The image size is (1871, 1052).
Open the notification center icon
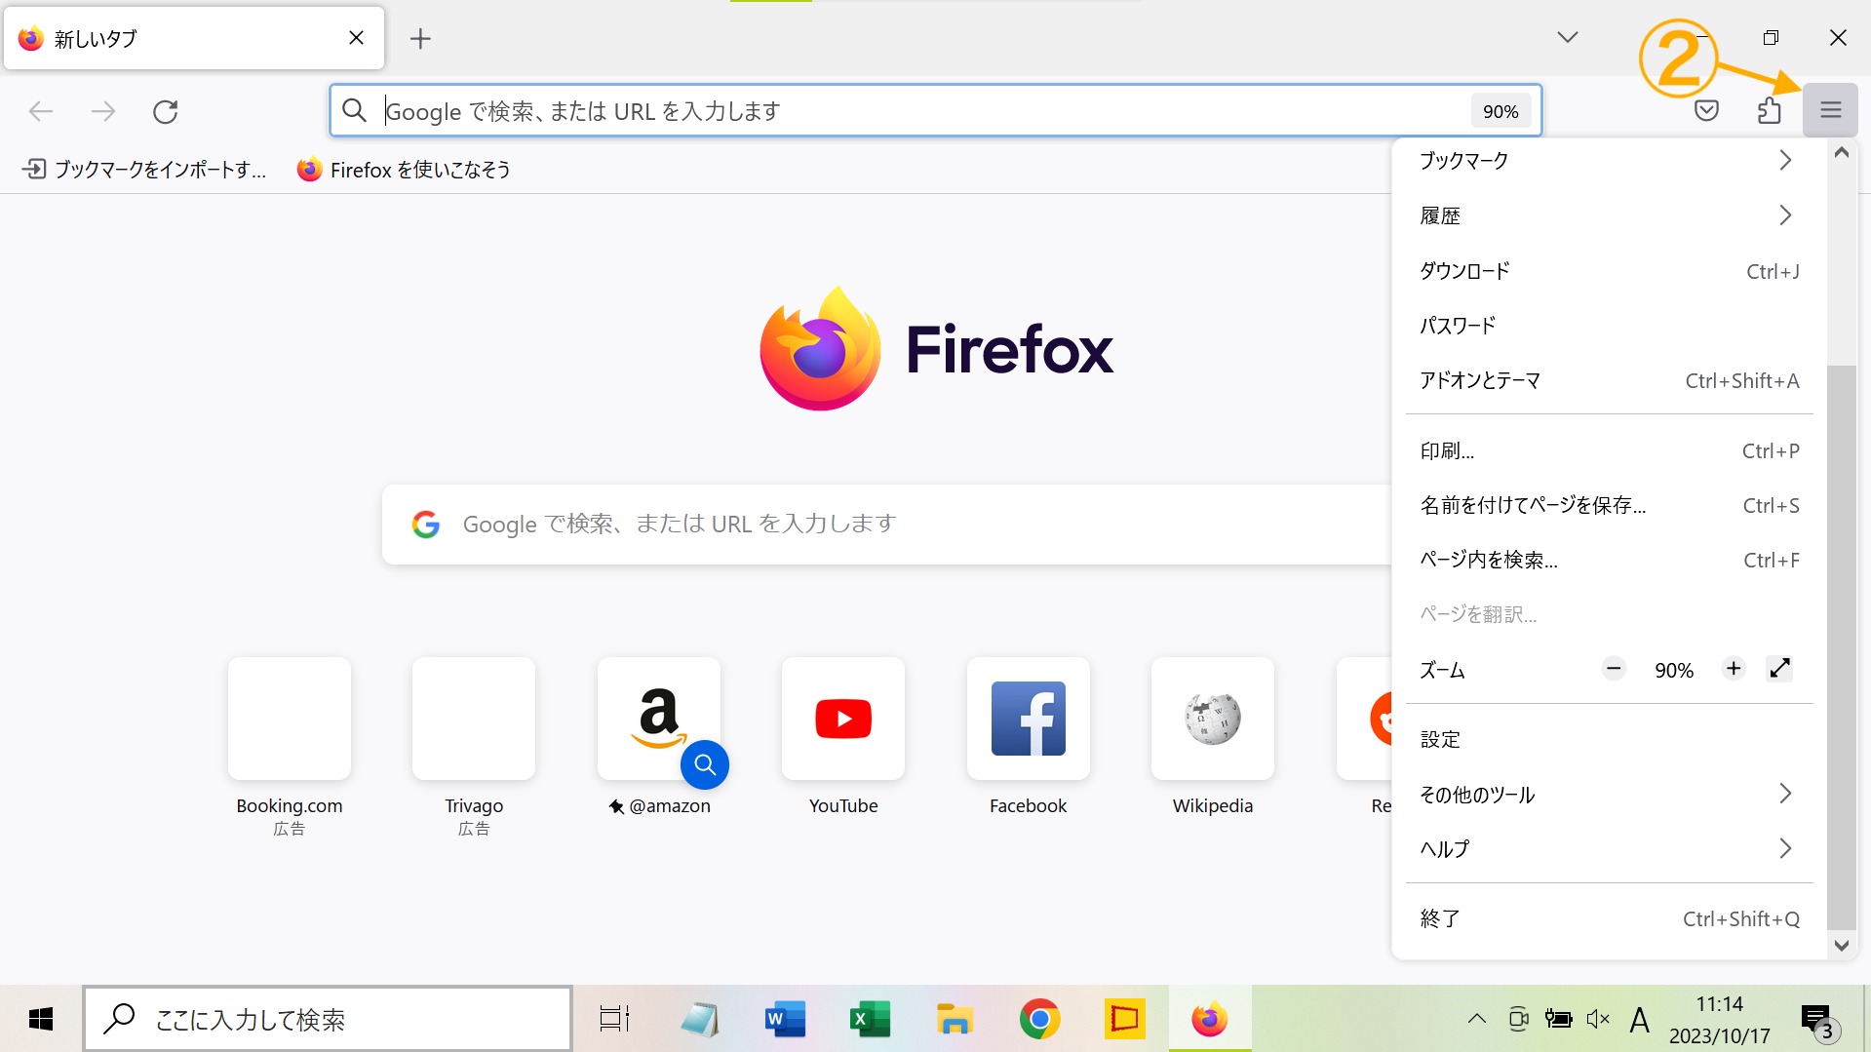pos(1818,1021)
